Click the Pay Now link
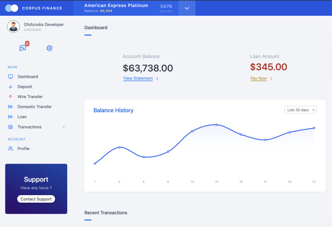The image size is (332, 227). click(259, 78)
